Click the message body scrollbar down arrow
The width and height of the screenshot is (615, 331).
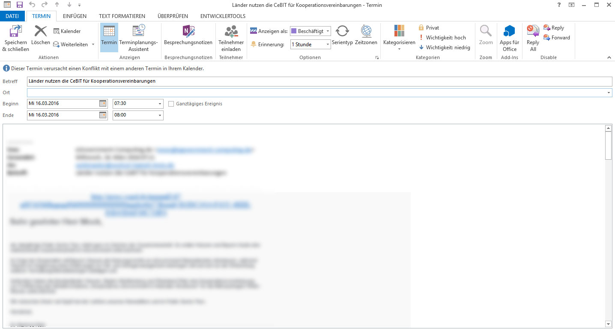pos(608,324)
